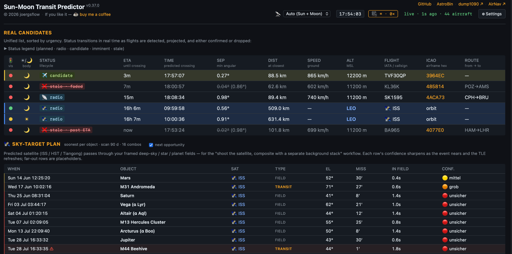Open the dump1090 external link
This screenshot has height=254, width=512.
[x=471, y=4]
